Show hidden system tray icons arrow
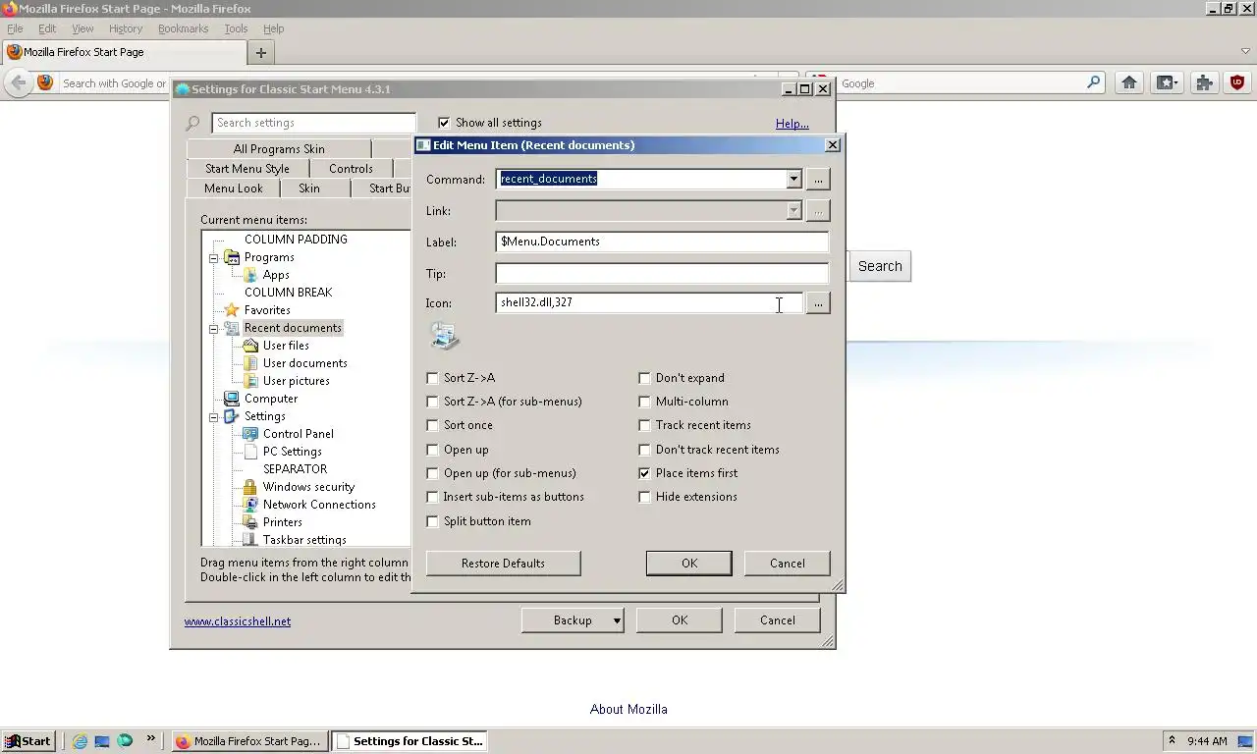 (1172, 741)
